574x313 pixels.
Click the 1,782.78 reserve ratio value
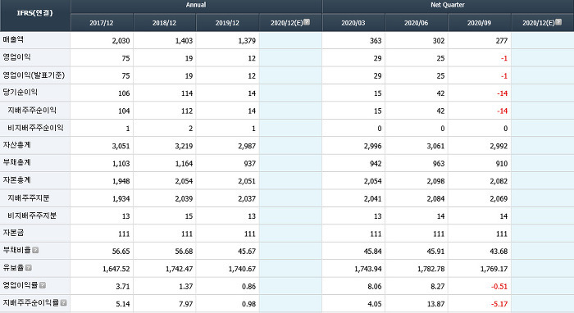430,269
